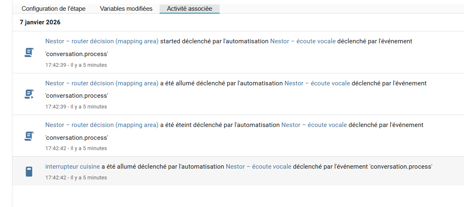464x207 pixels.
Task: Follow the Nestor – écoute vocale link in the 'started' entry
Action: coord(303,41)
